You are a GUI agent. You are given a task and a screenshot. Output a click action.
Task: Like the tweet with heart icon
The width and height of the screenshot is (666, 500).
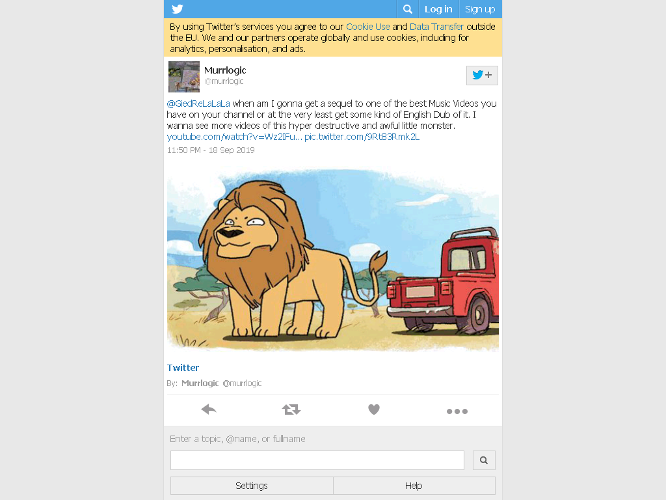pyautogui.click(x=374, y=410)
